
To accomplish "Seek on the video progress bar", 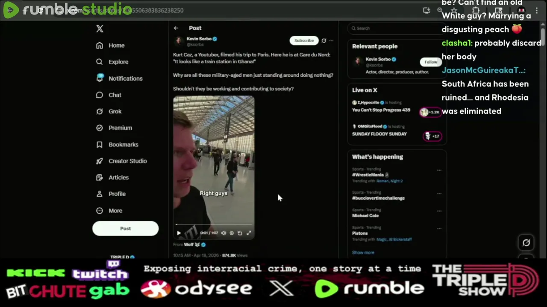I will click(x=214, y=225).
